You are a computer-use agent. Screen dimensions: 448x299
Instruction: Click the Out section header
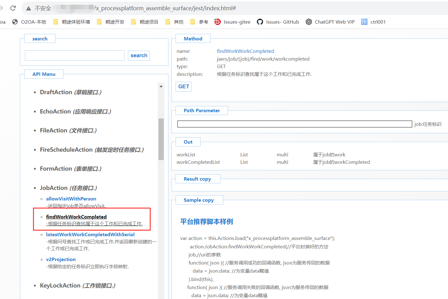click(x=188, y=142)
